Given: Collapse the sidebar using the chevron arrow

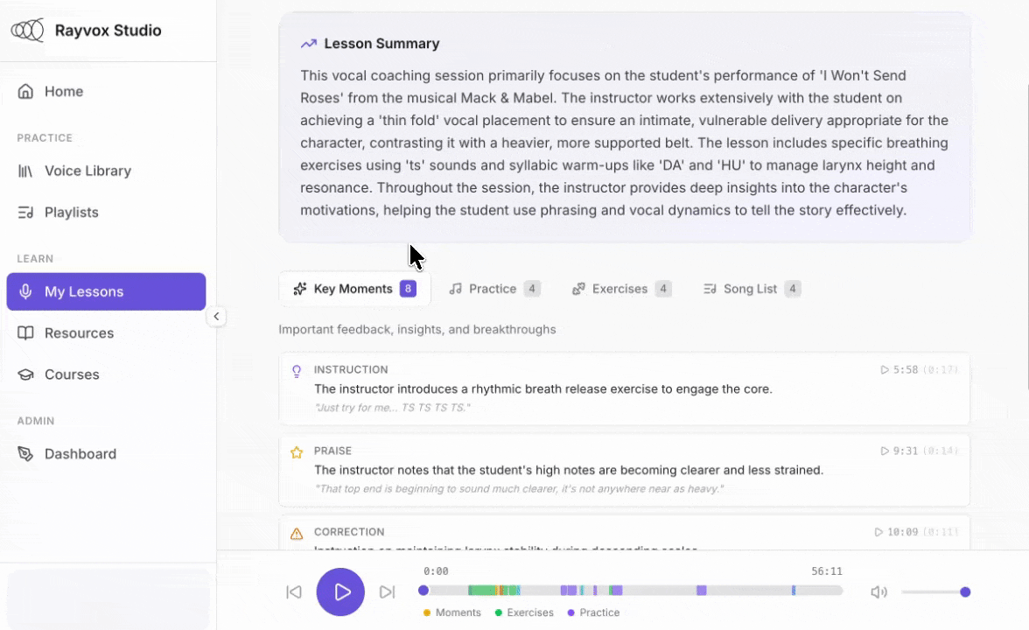Looking at the screenshot, I should 216,317.
